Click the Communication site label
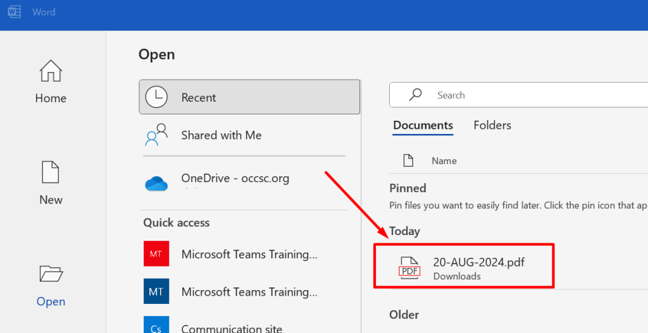Image resolution: width=648 pixels, height=333 pixels. pos(232,329)
